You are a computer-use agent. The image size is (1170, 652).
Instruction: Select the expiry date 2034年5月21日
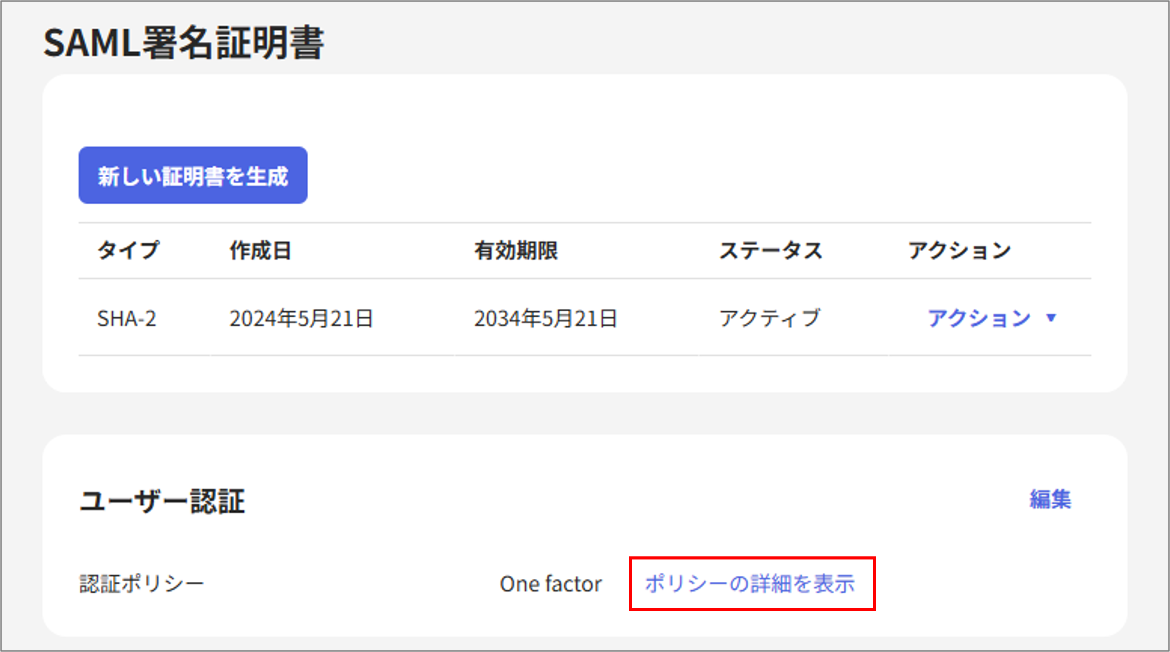click(546, 318)
